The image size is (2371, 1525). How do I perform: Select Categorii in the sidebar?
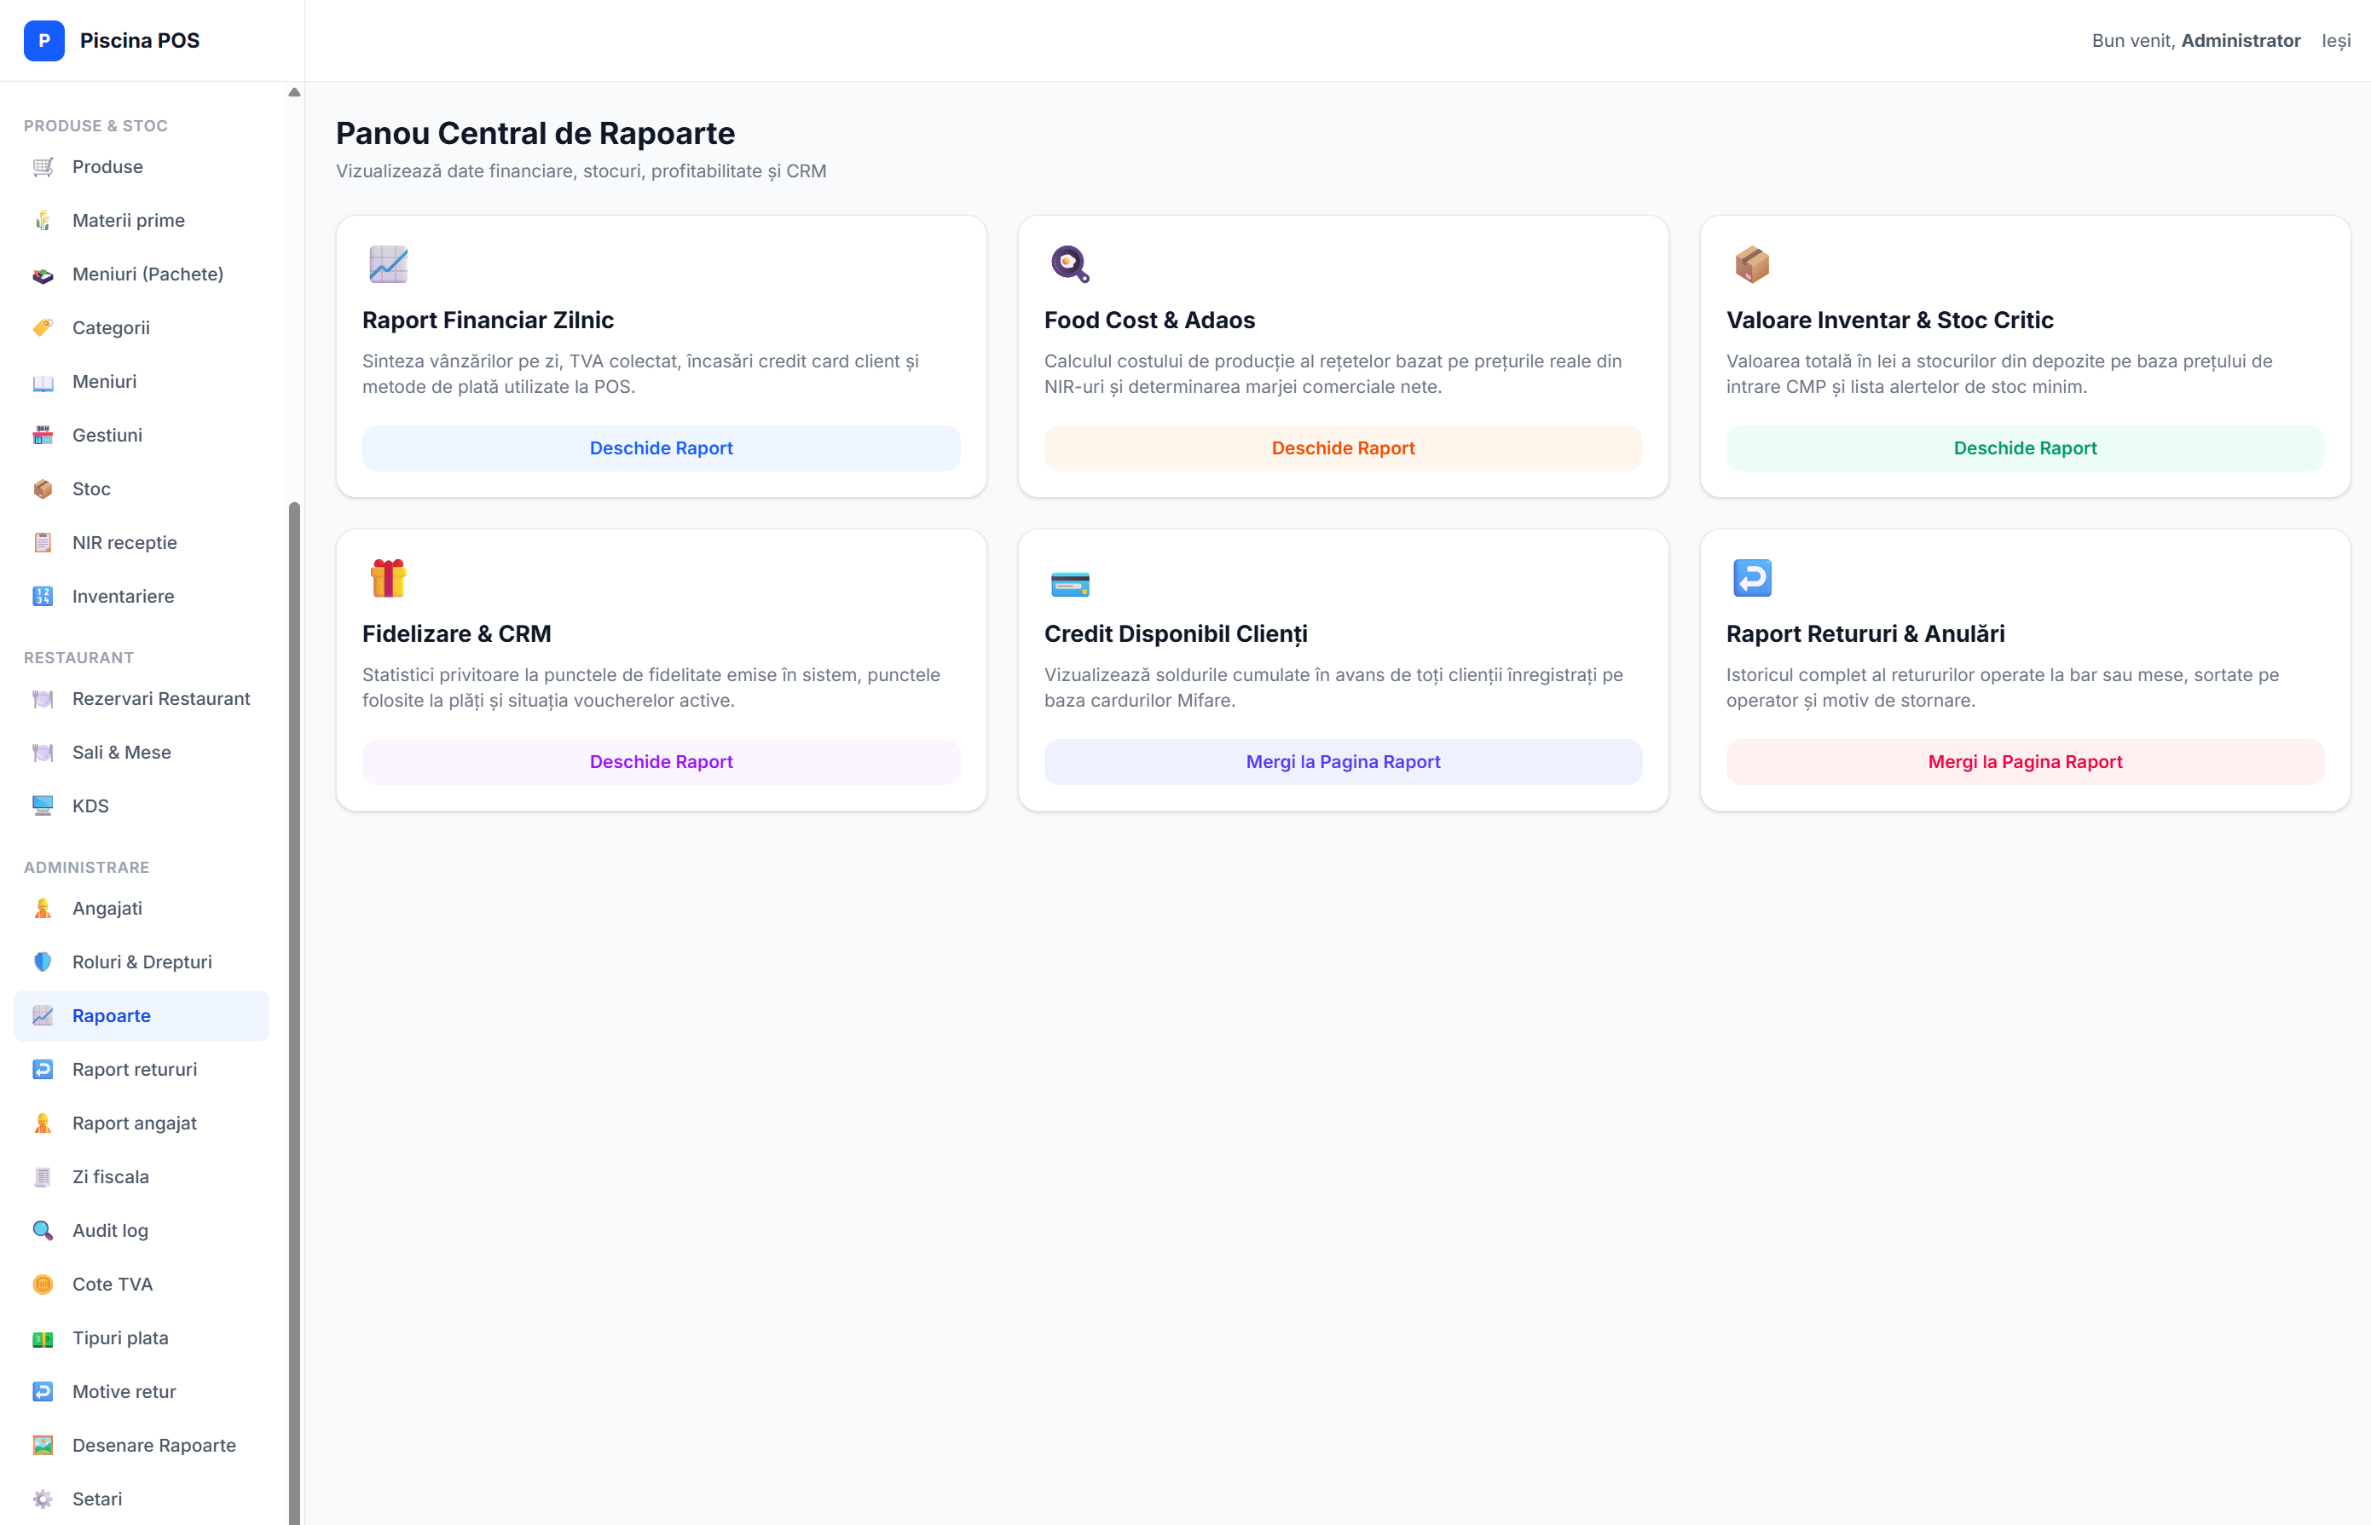142,328
